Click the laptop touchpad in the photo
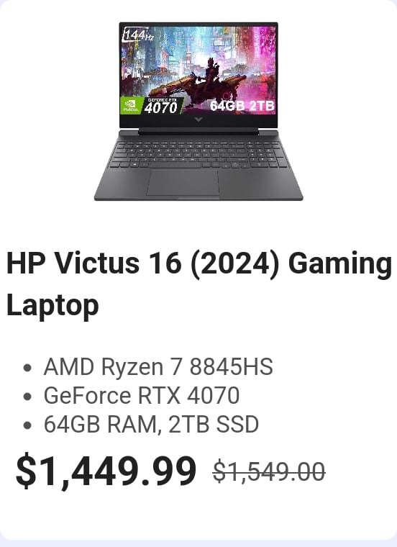The width and height of the screenshot is (397, 547). pos(183,183)
